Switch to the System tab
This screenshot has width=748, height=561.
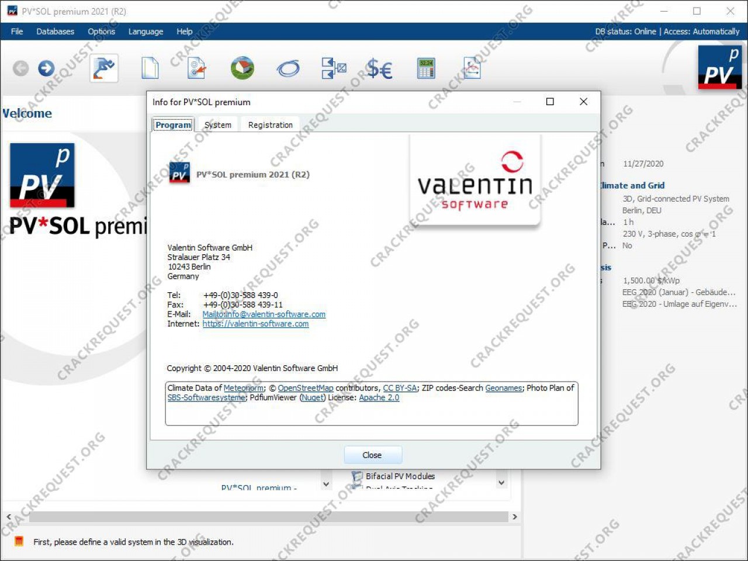[x=218, y=125]
